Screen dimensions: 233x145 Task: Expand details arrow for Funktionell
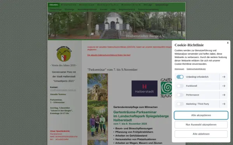click(224, 86)
